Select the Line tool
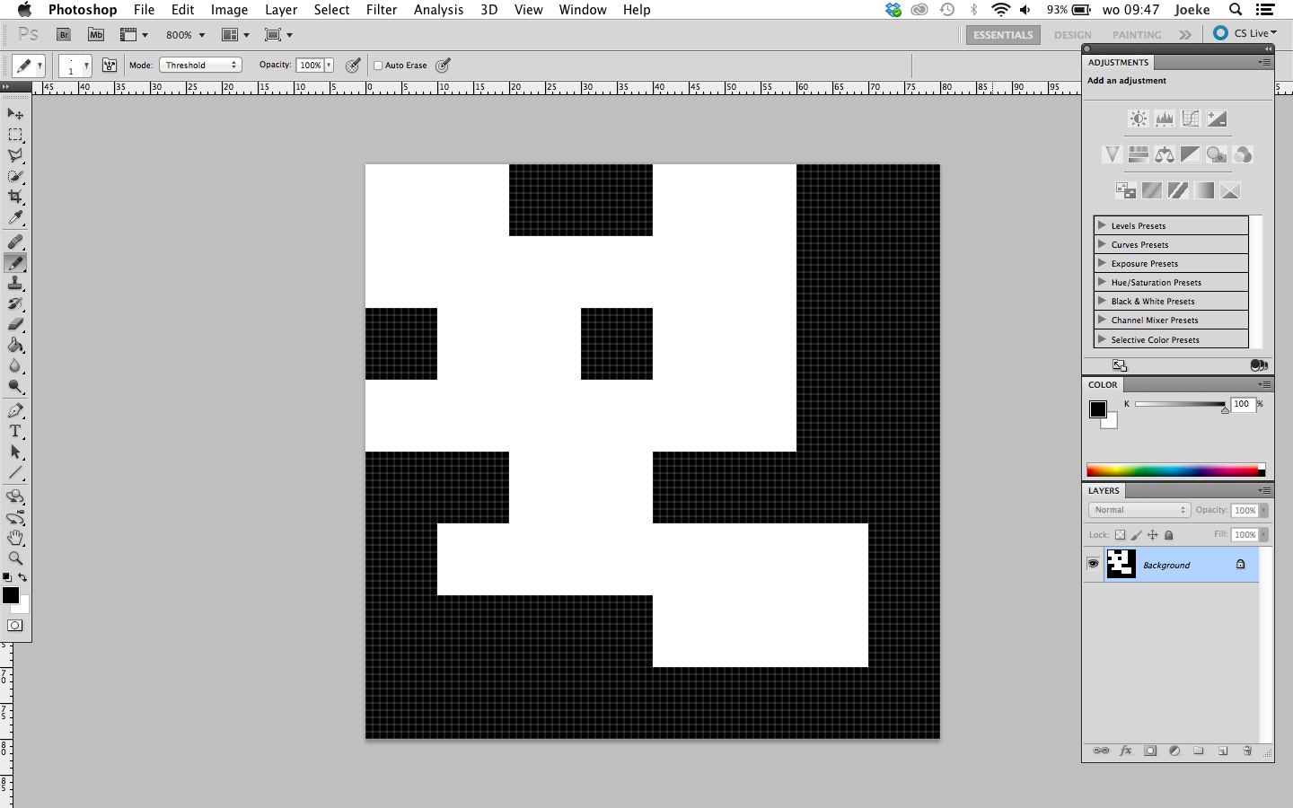 15,472
